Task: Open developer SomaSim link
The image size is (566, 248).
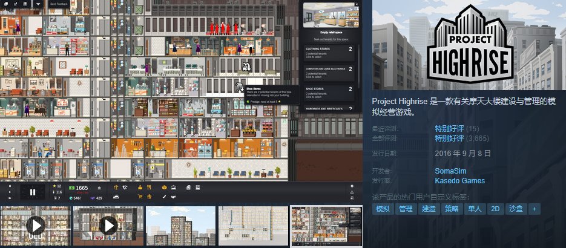Action: [450, 171]
